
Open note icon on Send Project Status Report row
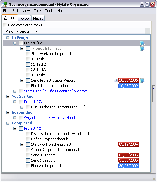pos(142,80)
